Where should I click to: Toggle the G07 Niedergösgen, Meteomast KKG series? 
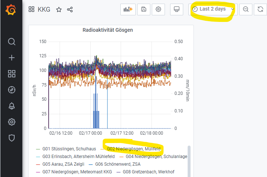pos(77,172)
